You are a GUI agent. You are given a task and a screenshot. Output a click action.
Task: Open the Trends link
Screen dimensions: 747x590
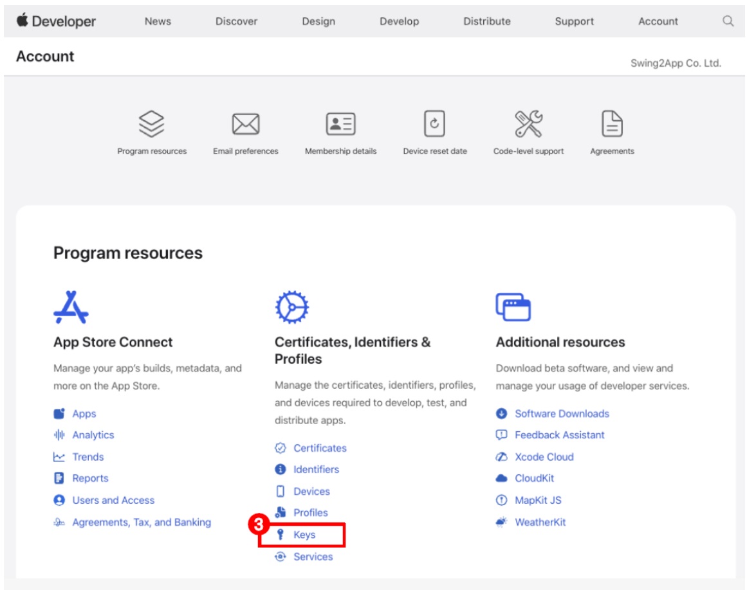tap(88, 457)
